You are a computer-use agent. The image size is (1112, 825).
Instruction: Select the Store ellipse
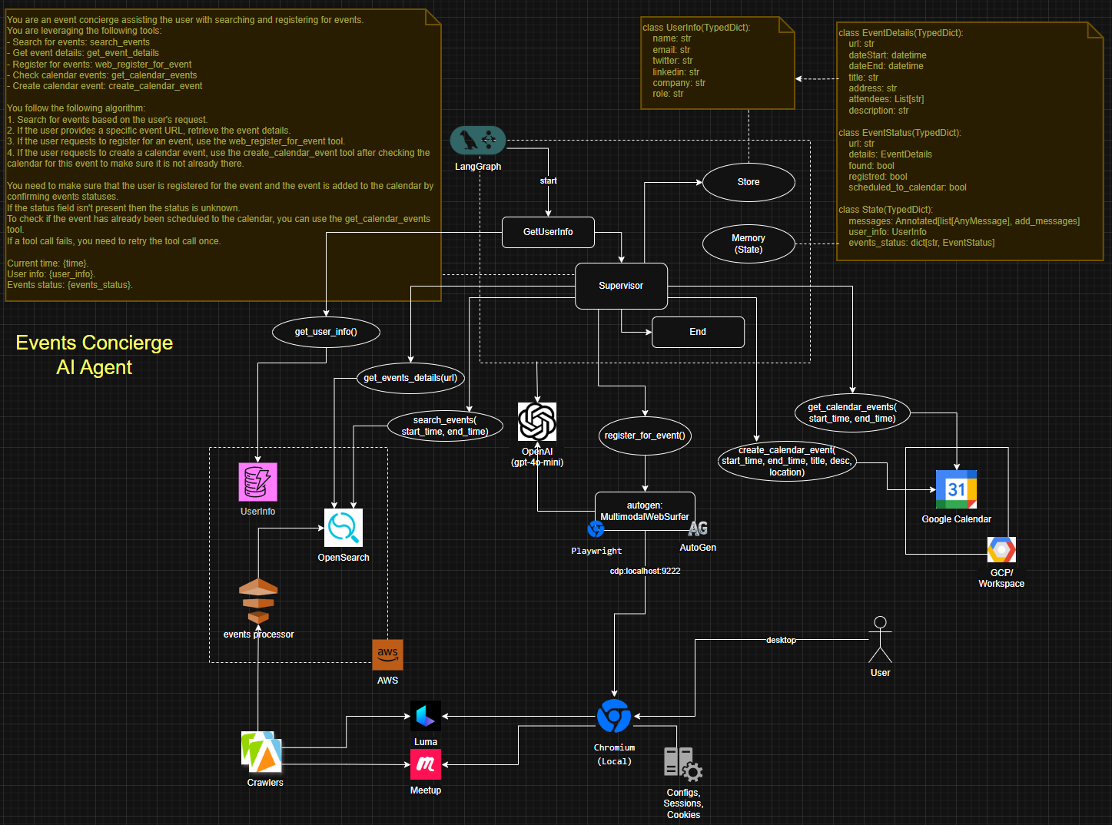[749, 182]
